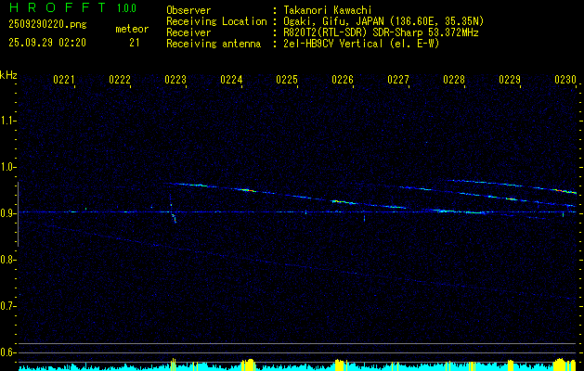
Task: Click the 0.8 kHz axis label
Action: 7,260
